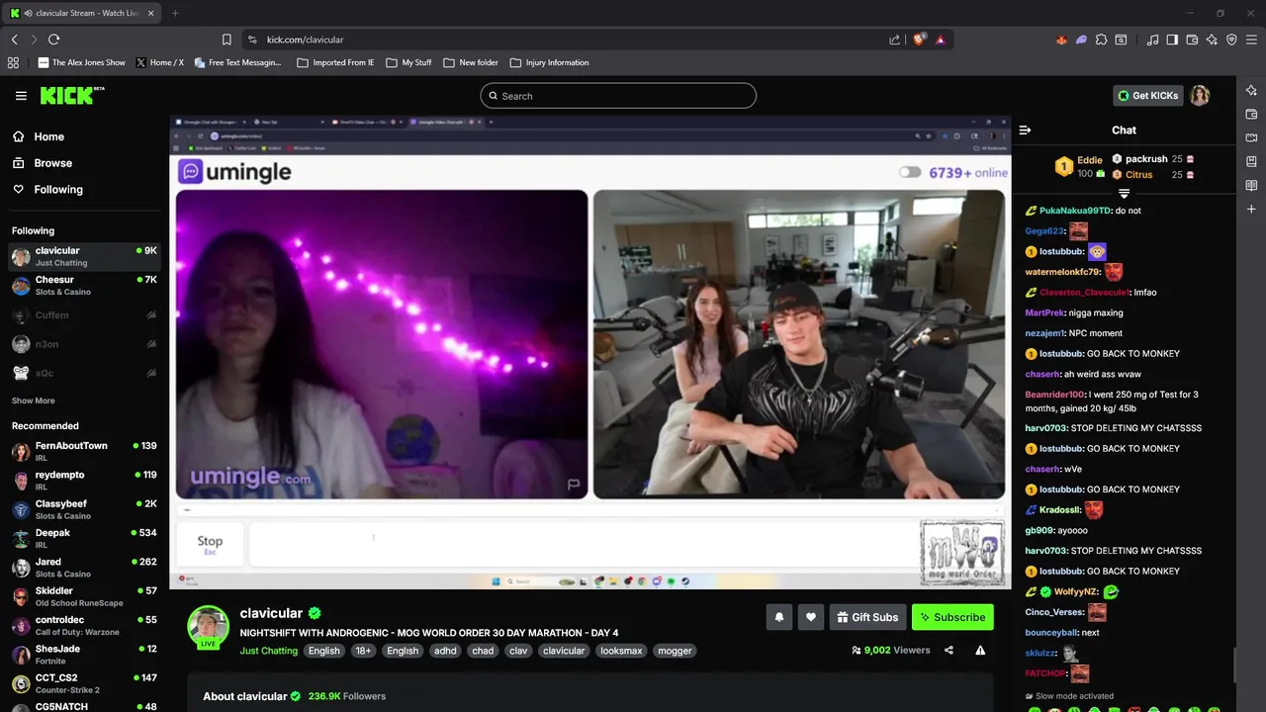Screen dimensions: 1266x712
Task: Open the Imported From IE bookmark folder
Action: click(x=336, y=62)
